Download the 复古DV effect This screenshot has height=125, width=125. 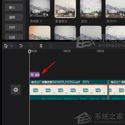[124, 15]
